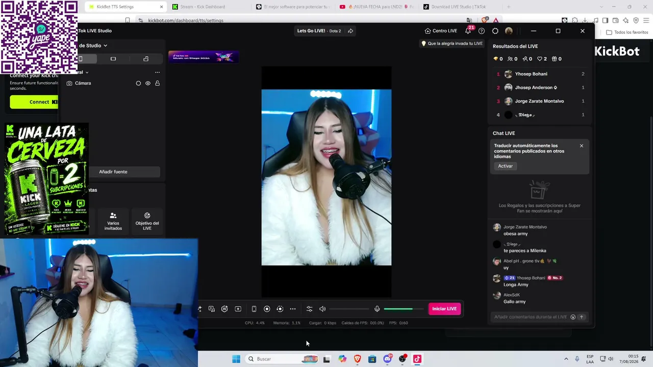Open Cámara source settings icon
Screen dimensions: 653x367
click(x=138, y=83)
